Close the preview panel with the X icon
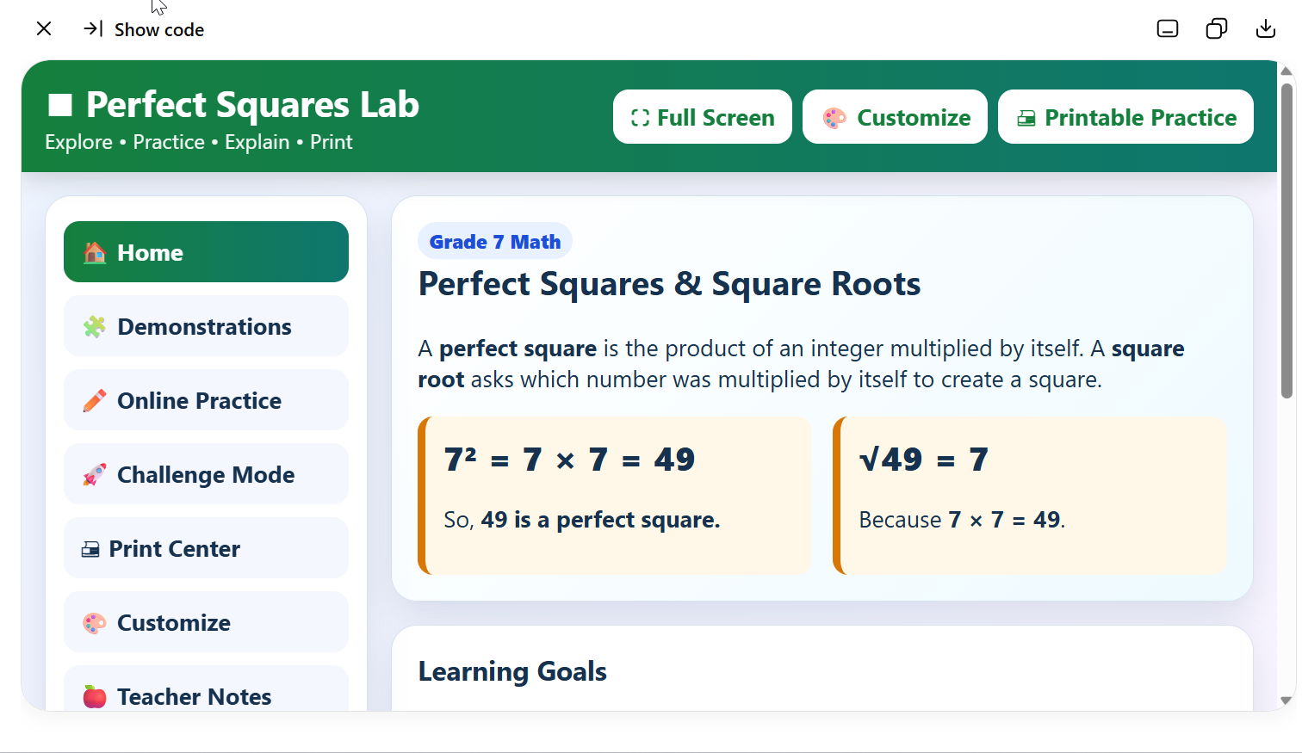The height and width of the screenshot is (753, 1302). pyautogui.click(x=44, y=29)
